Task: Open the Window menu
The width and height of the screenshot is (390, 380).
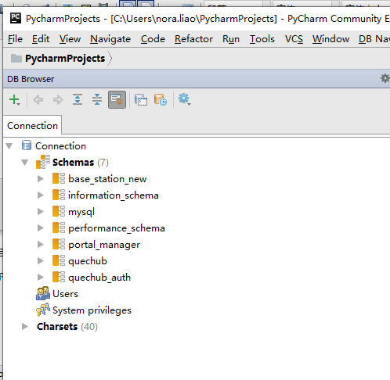Action: pos(330,39)
